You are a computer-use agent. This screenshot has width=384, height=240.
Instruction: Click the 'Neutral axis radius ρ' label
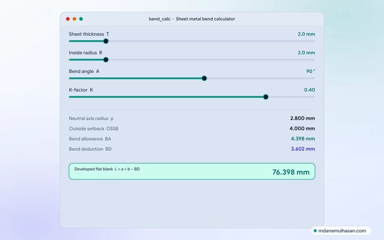click(x=91, y=119)
